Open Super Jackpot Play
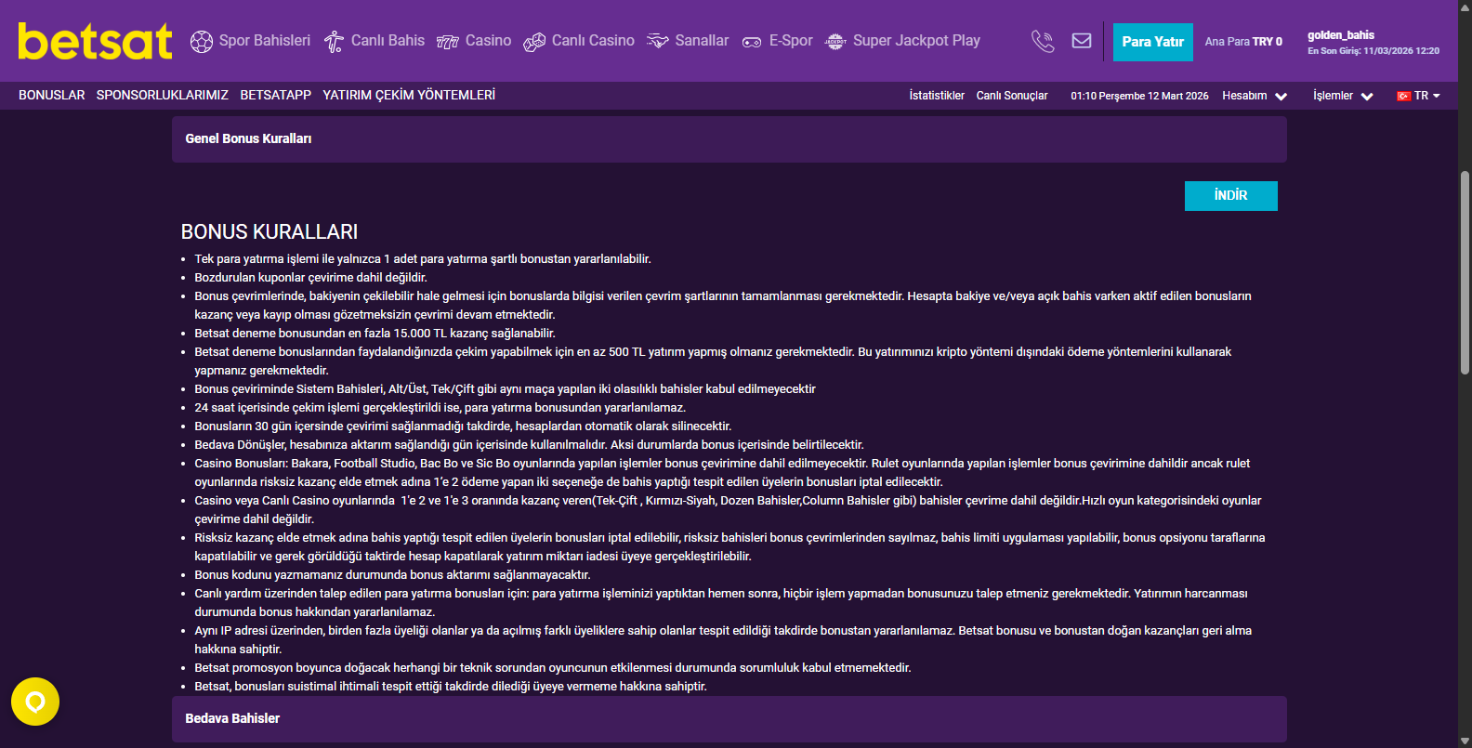This screenshot has width=1472, height=748. 916,41
